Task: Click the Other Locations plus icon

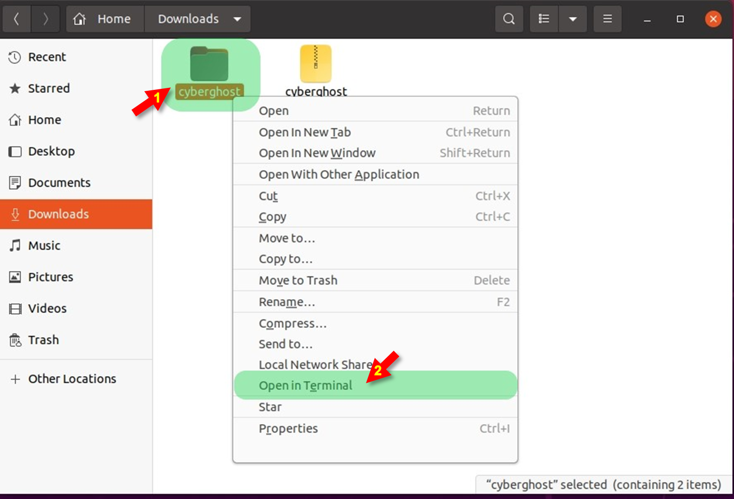Action: [x=15, y=379]
